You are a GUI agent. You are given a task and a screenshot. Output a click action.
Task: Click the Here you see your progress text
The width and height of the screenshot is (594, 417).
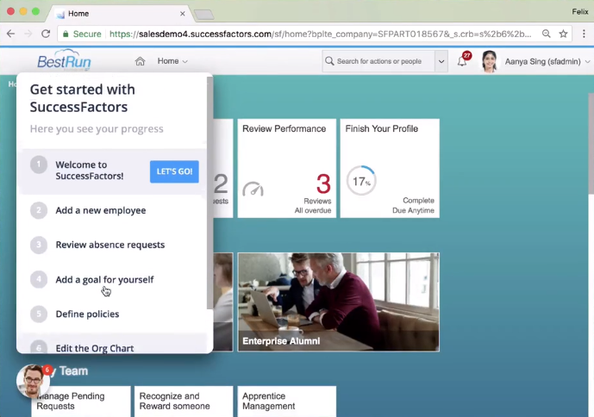(97, 128)
